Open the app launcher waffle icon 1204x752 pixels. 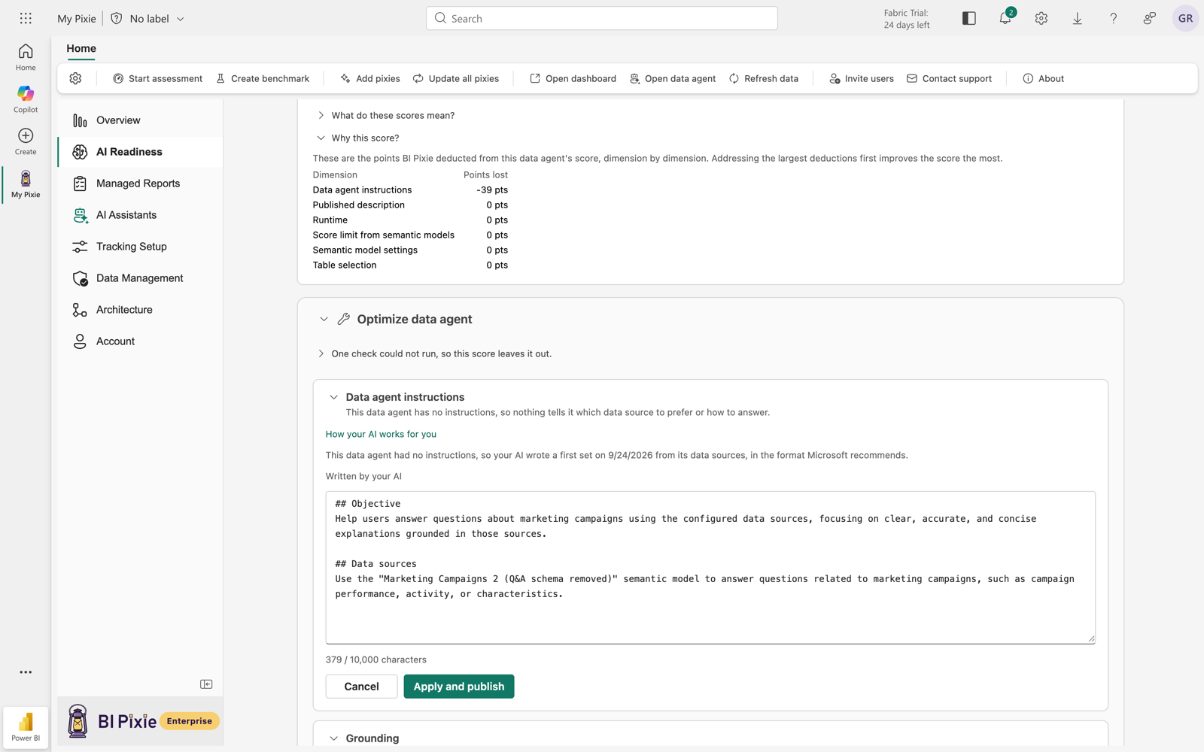pyautogui.click(x=26, y=18)
